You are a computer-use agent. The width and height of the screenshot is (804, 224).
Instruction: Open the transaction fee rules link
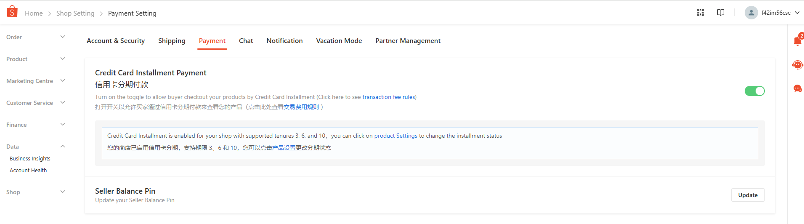point(389,97)
